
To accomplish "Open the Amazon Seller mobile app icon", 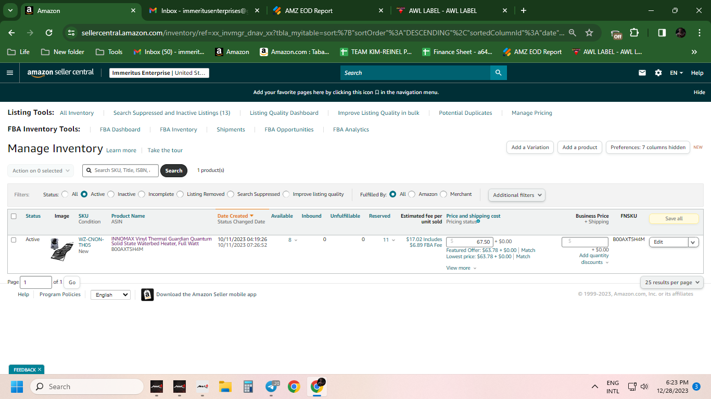I will click(147, 295).
